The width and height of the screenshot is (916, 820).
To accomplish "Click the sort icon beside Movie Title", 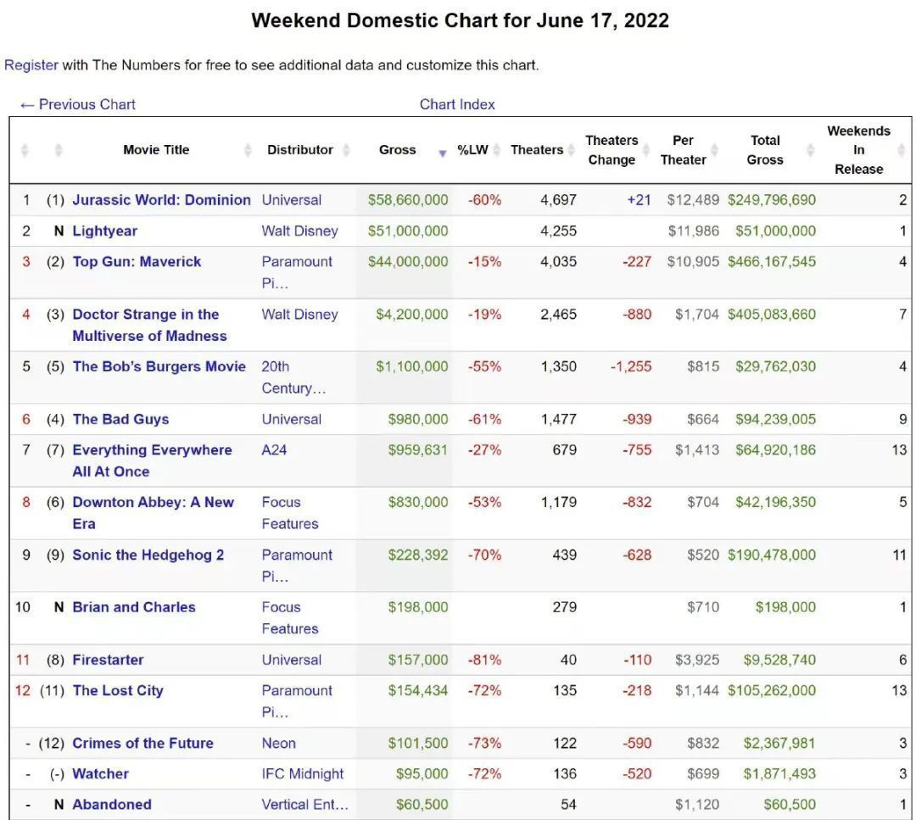I will coord(248,150).
